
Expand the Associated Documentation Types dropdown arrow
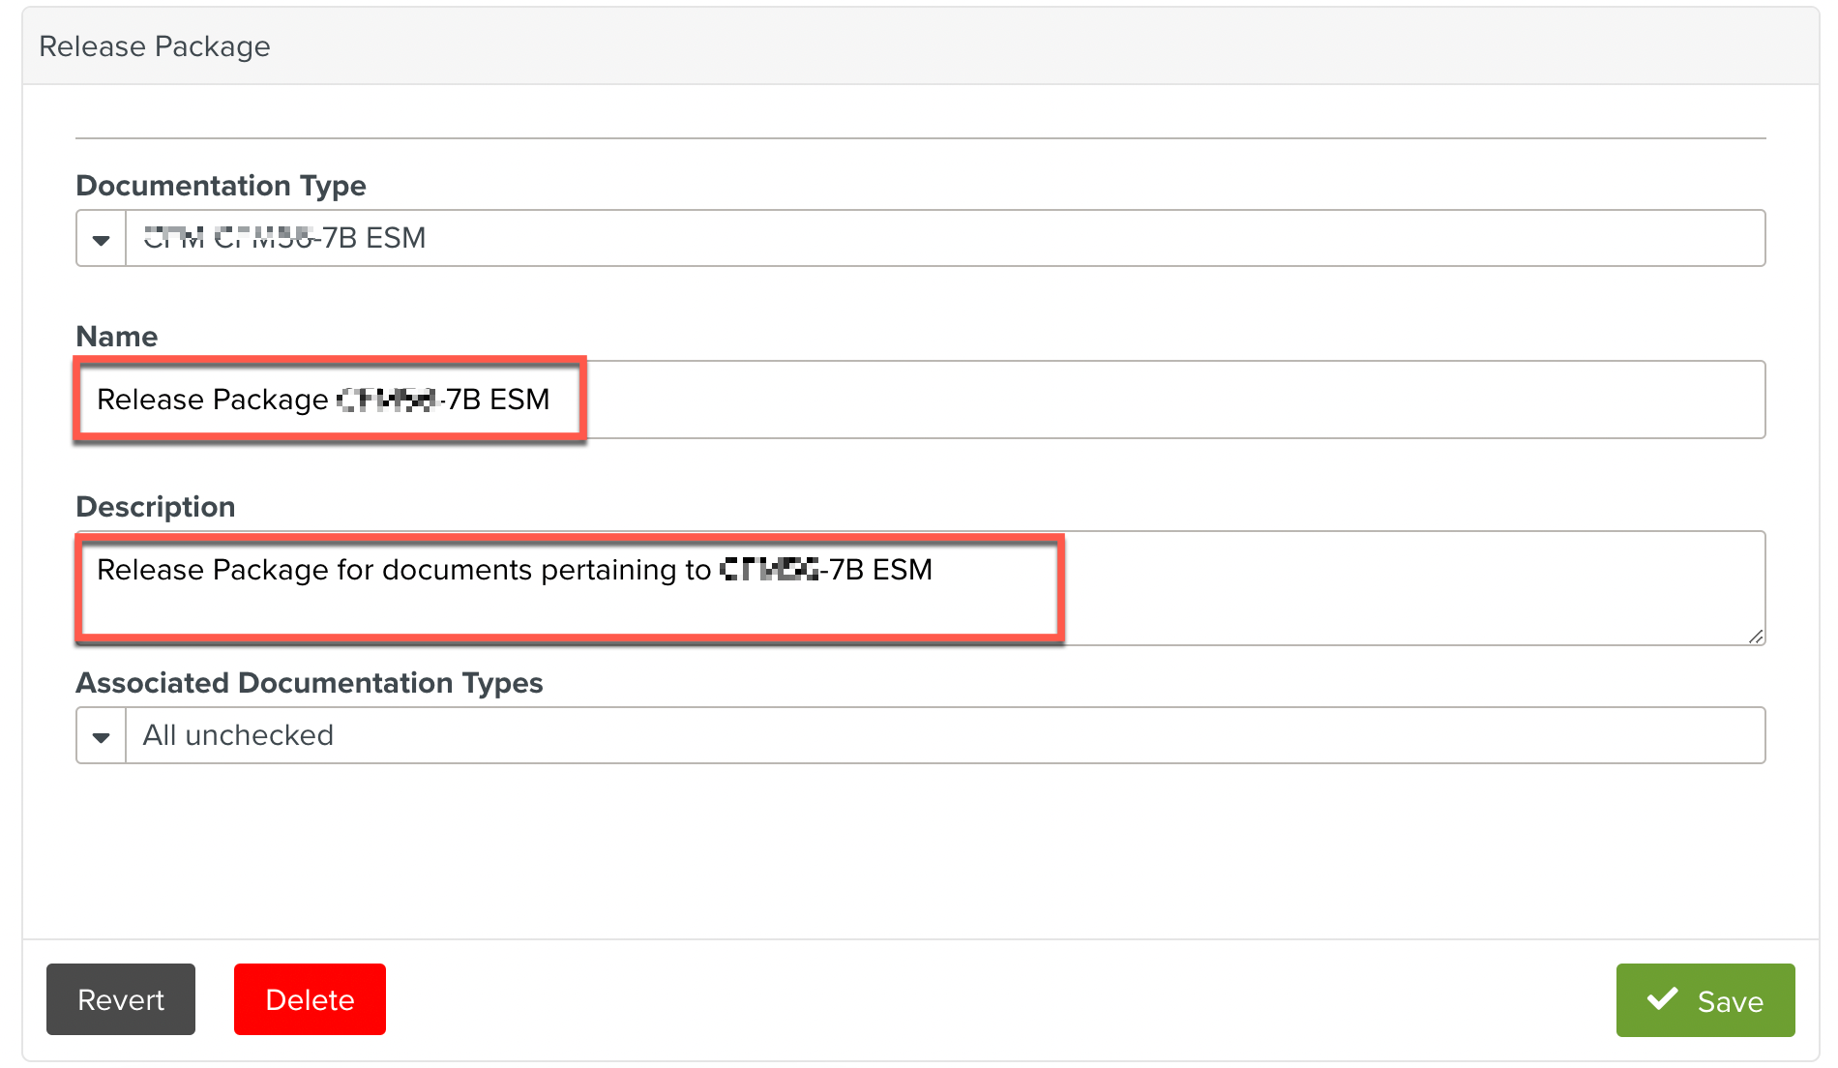click(101, 736)
